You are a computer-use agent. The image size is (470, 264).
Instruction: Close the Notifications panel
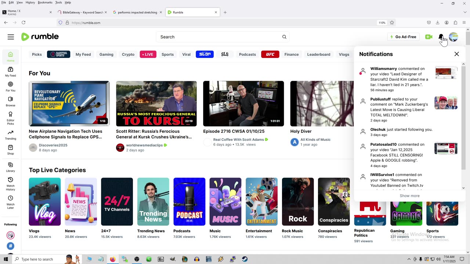(456, 54)
